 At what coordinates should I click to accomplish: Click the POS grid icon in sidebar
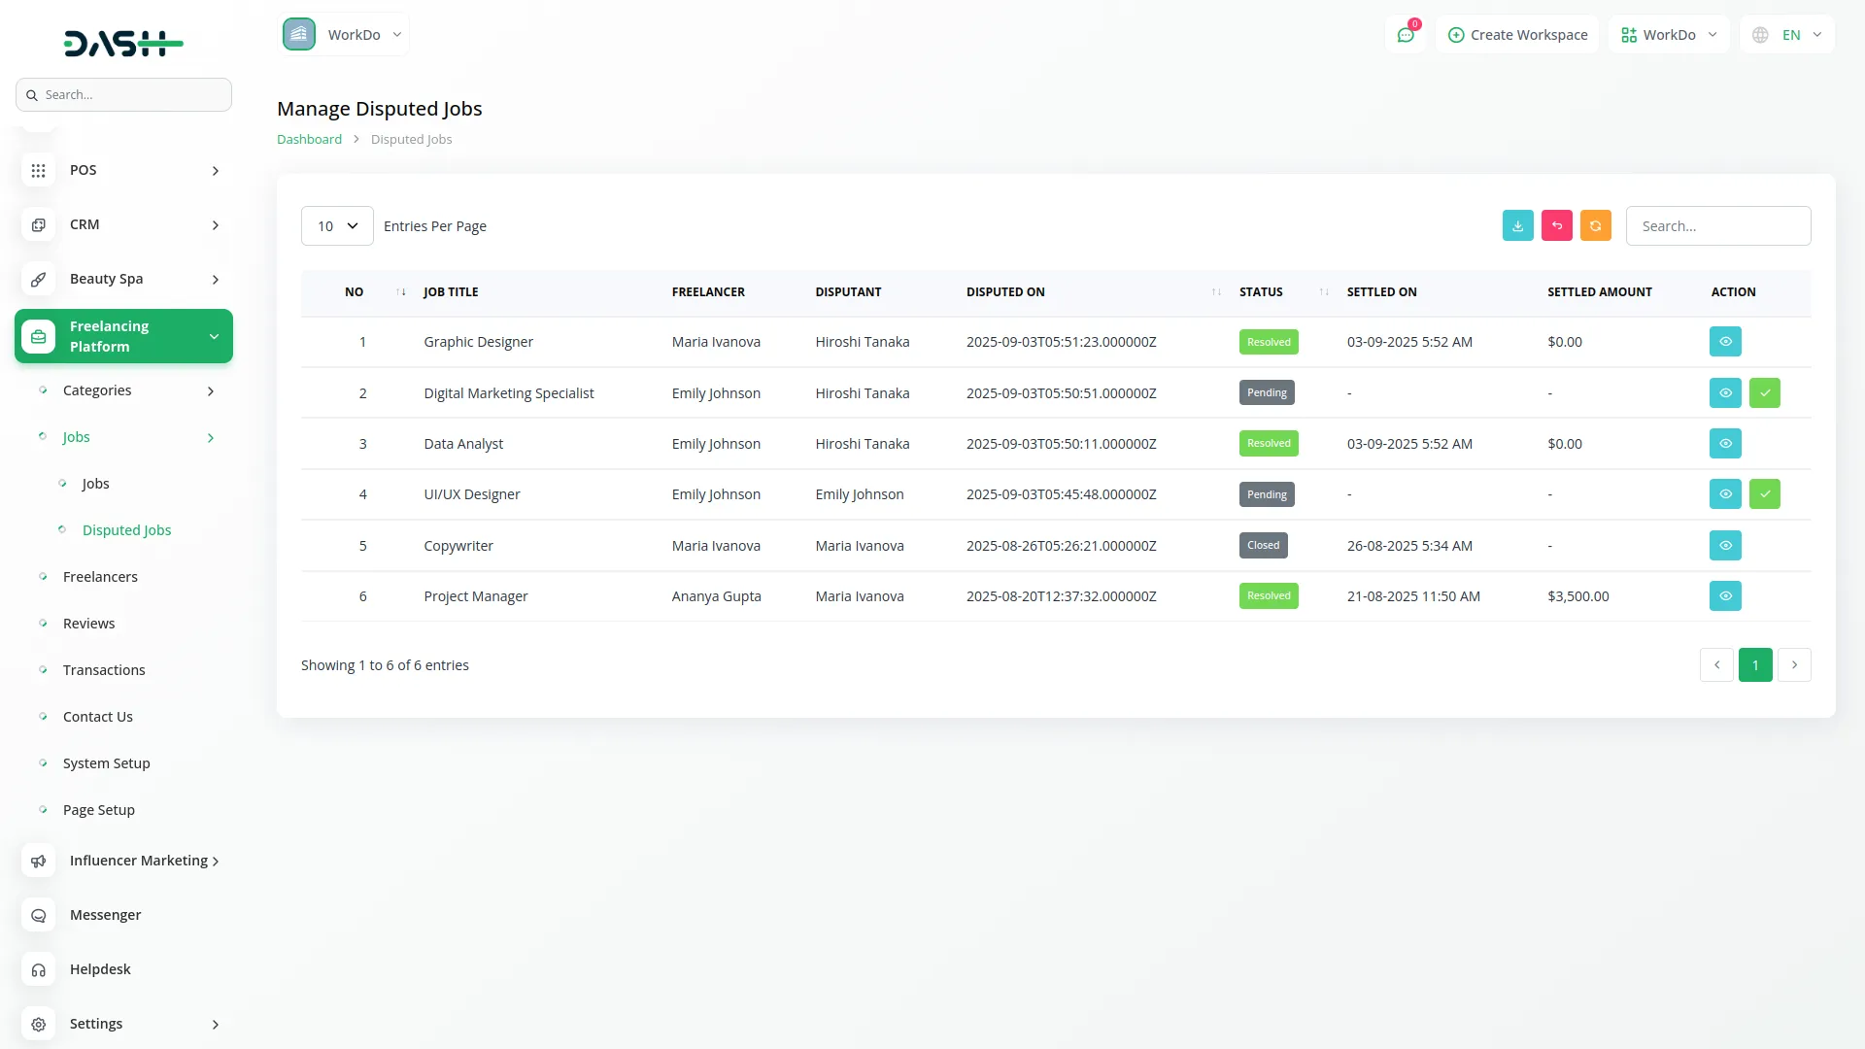click(38, 170)
